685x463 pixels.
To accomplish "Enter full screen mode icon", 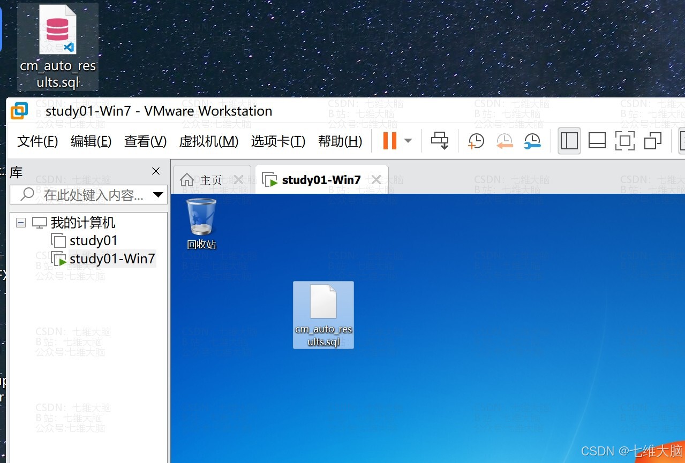I will tap(624, 141).
